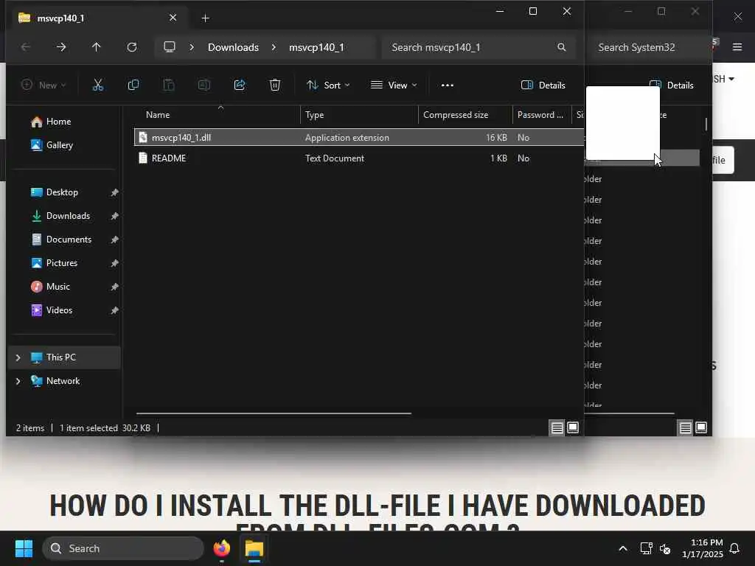
Task: Switch to large thumbnails view icon in status bar
Action: [573, 427]
